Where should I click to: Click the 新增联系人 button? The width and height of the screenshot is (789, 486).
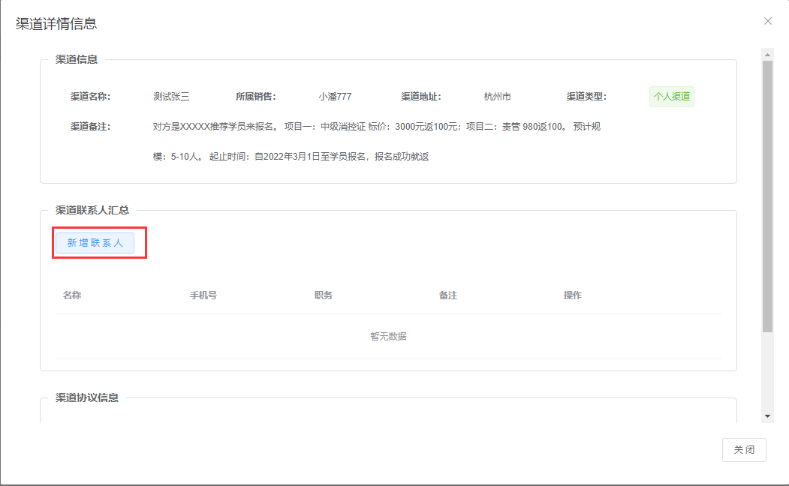95,243
